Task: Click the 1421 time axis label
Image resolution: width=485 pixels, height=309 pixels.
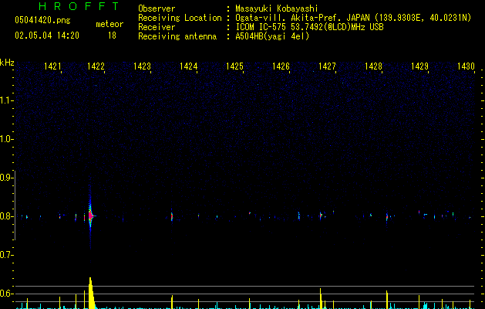Action: click(52, 66)
